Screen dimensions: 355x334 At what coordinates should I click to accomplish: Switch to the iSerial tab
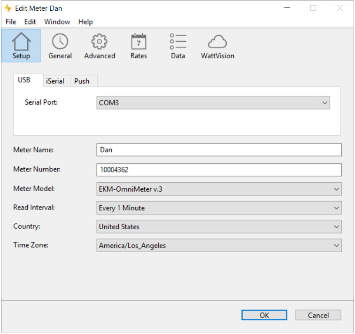coord(55,81)
